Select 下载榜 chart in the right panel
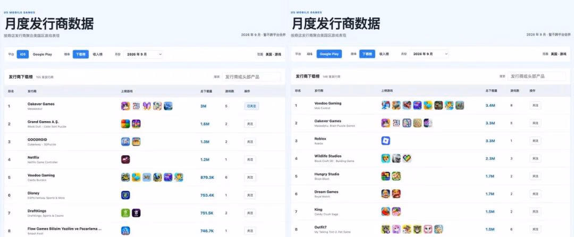This screenshot has width=574, height=237. 367,54
